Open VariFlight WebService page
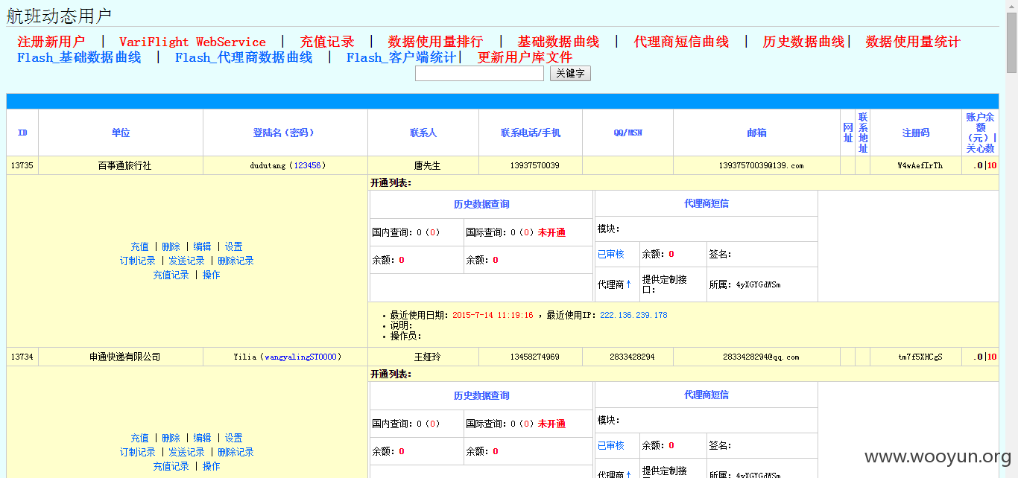Viewport: 1018px width, 478px height. tap(192, 42)
